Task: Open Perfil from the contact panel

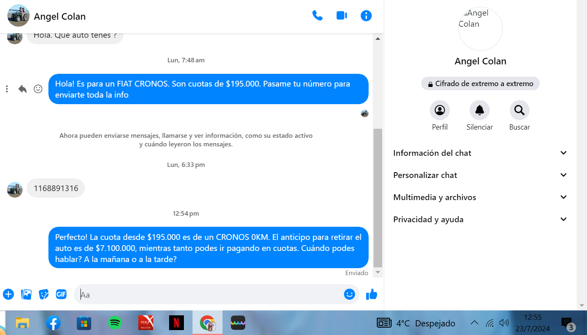Action: tap(440, 110)
